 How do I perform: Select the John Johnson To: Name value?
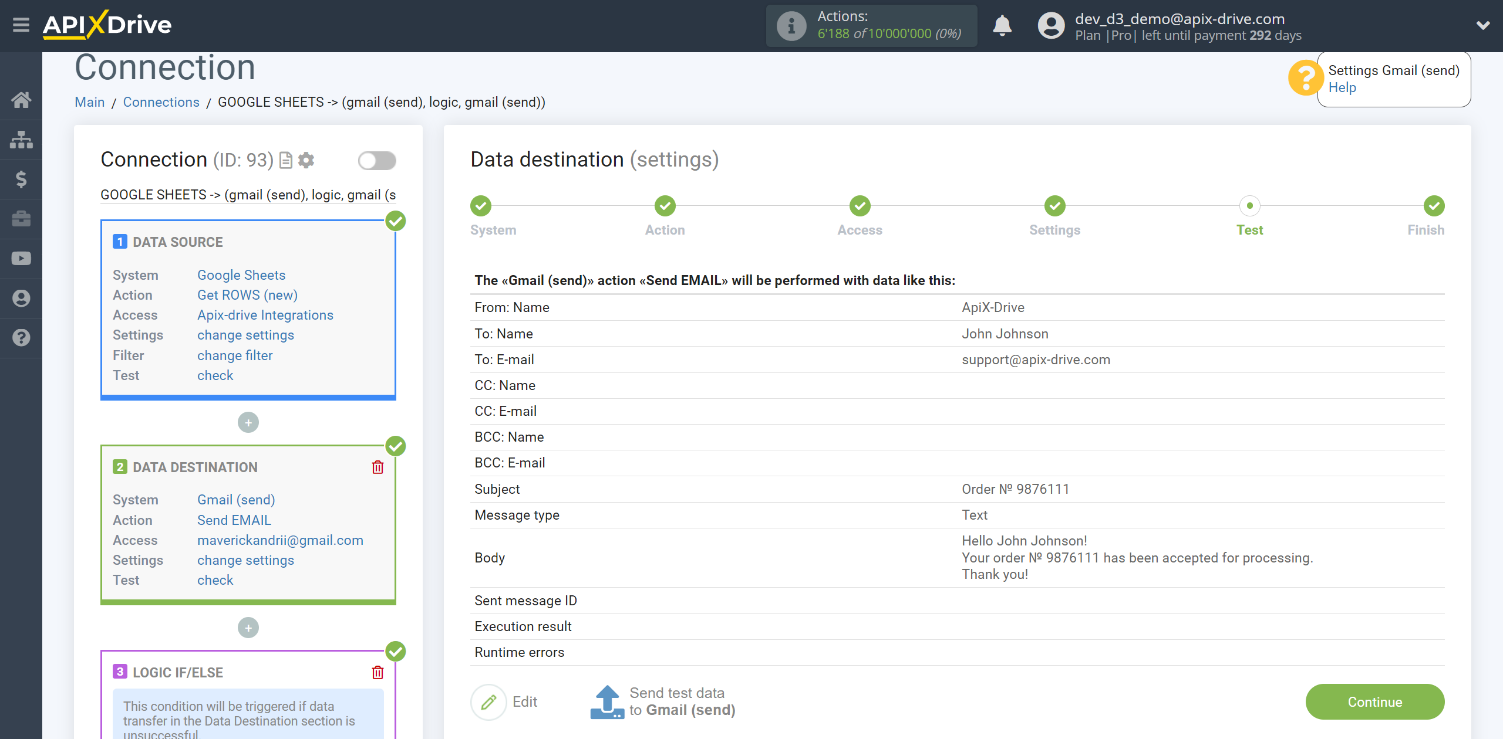(1005, 334)
